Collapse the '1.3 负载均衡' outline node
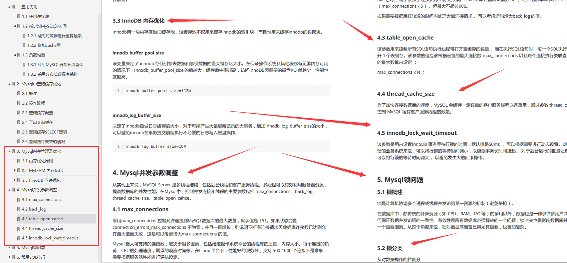 point(15,55)
